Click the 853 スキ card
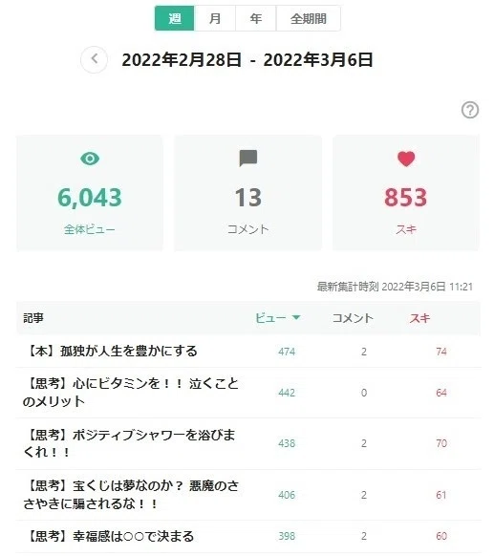494x556 pixels. 406,193
